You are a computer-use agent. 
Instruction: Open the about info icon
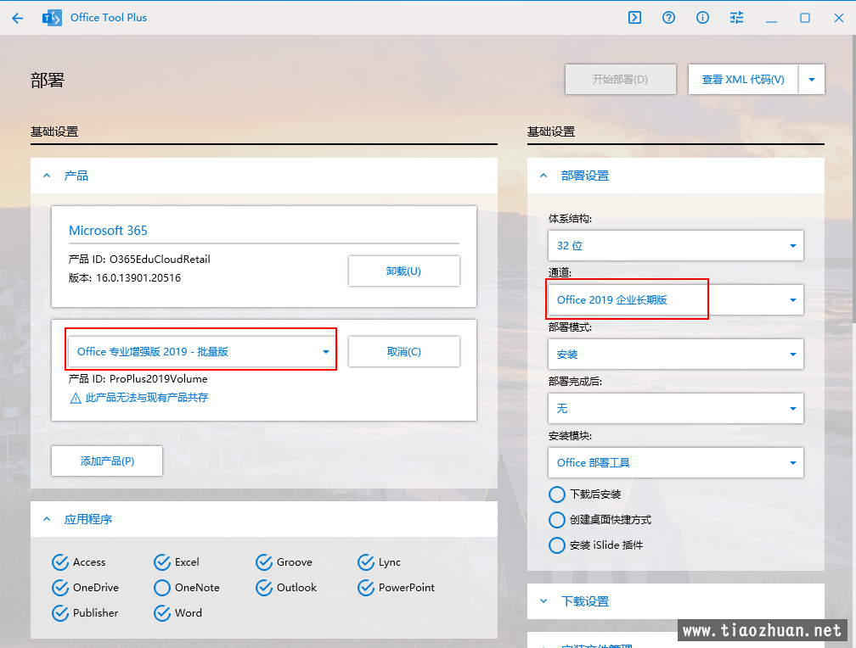point(702,18)
